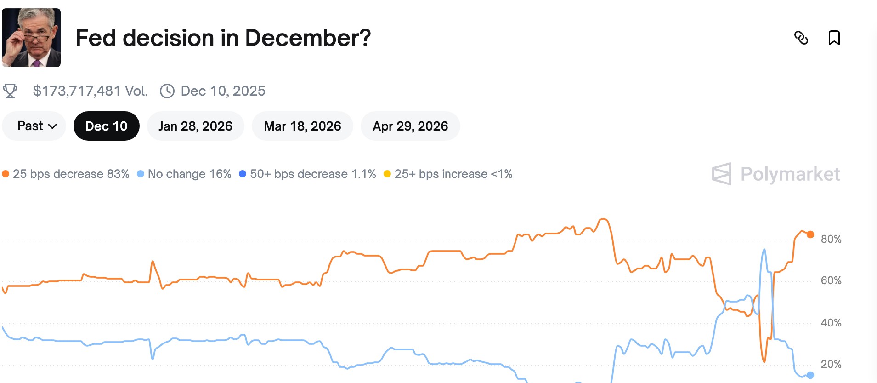Open the Past dropdown
Screen dimensions: 877x383
pos(34,126)
